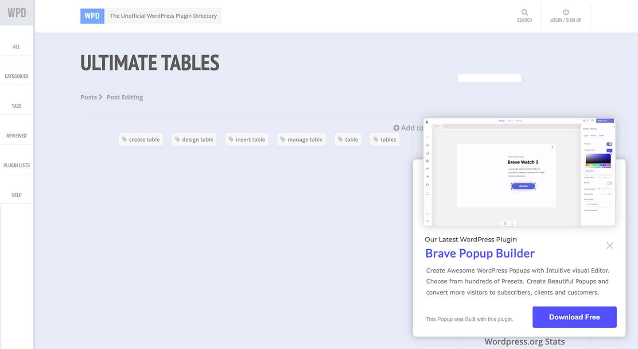Screen dimensions: 638x349
Task: Click the white input box below header
Action: coord(490,78)
